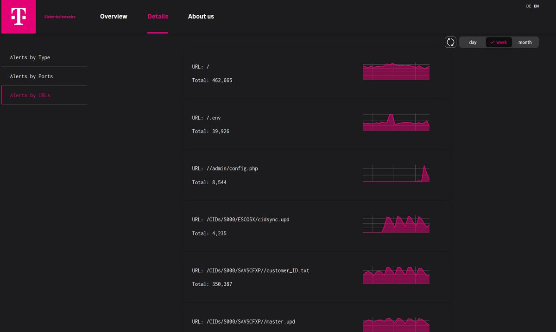Click the text 'URL: /.env'

pyautogui.click(x=207, y=118)
